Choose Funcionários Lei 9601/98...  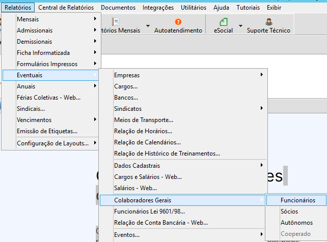click(x=183, y=211)
